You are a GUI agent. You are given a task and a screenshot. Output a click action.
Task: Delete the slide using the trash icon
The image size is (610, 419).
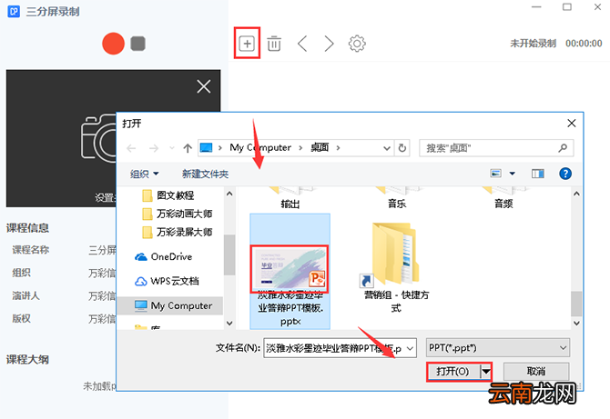tap(274, 44)
